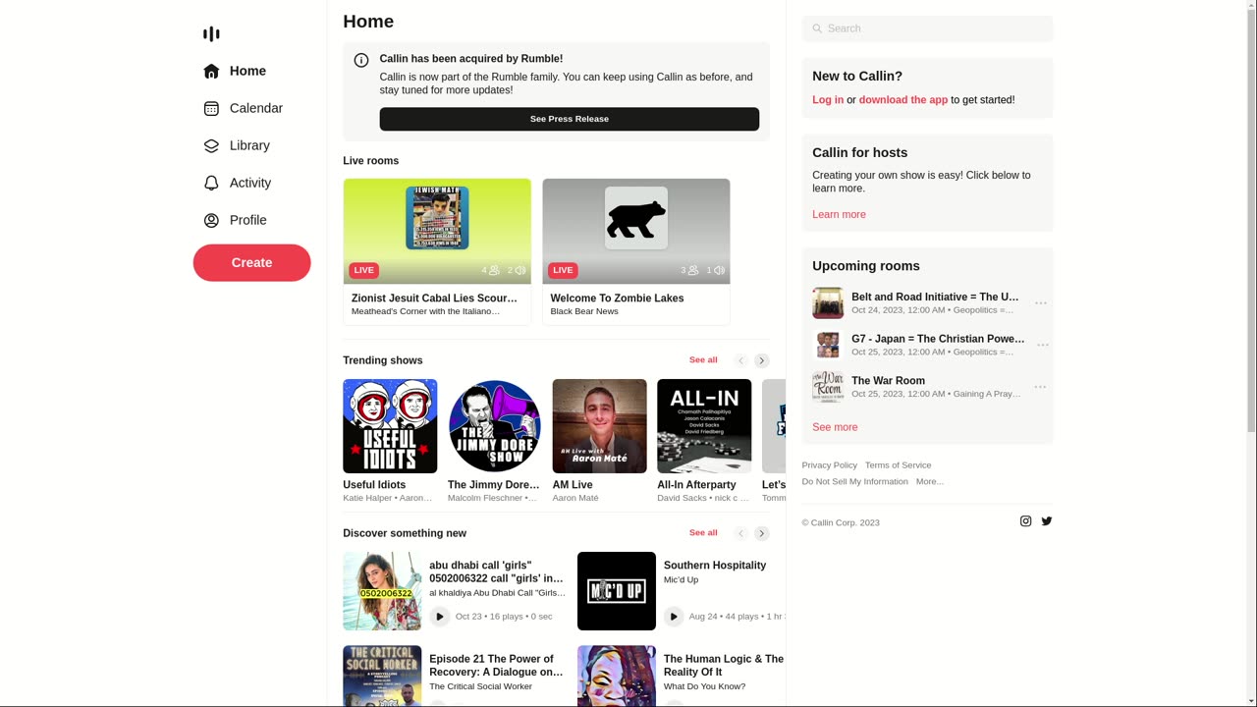Open options for G7 - Japan room
This screenshot has height=707, width=1257.
tap(1041, 345)
